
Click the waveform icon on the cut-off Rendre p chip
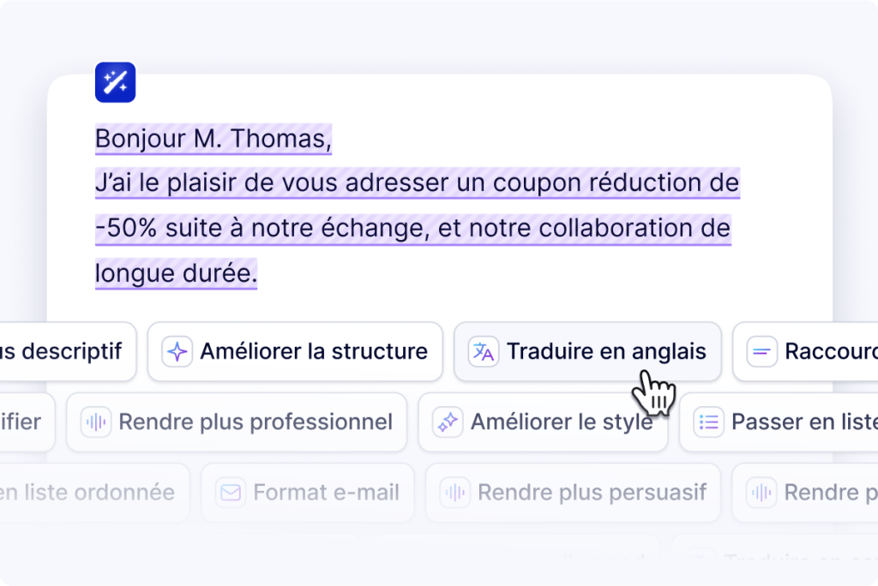761,493
